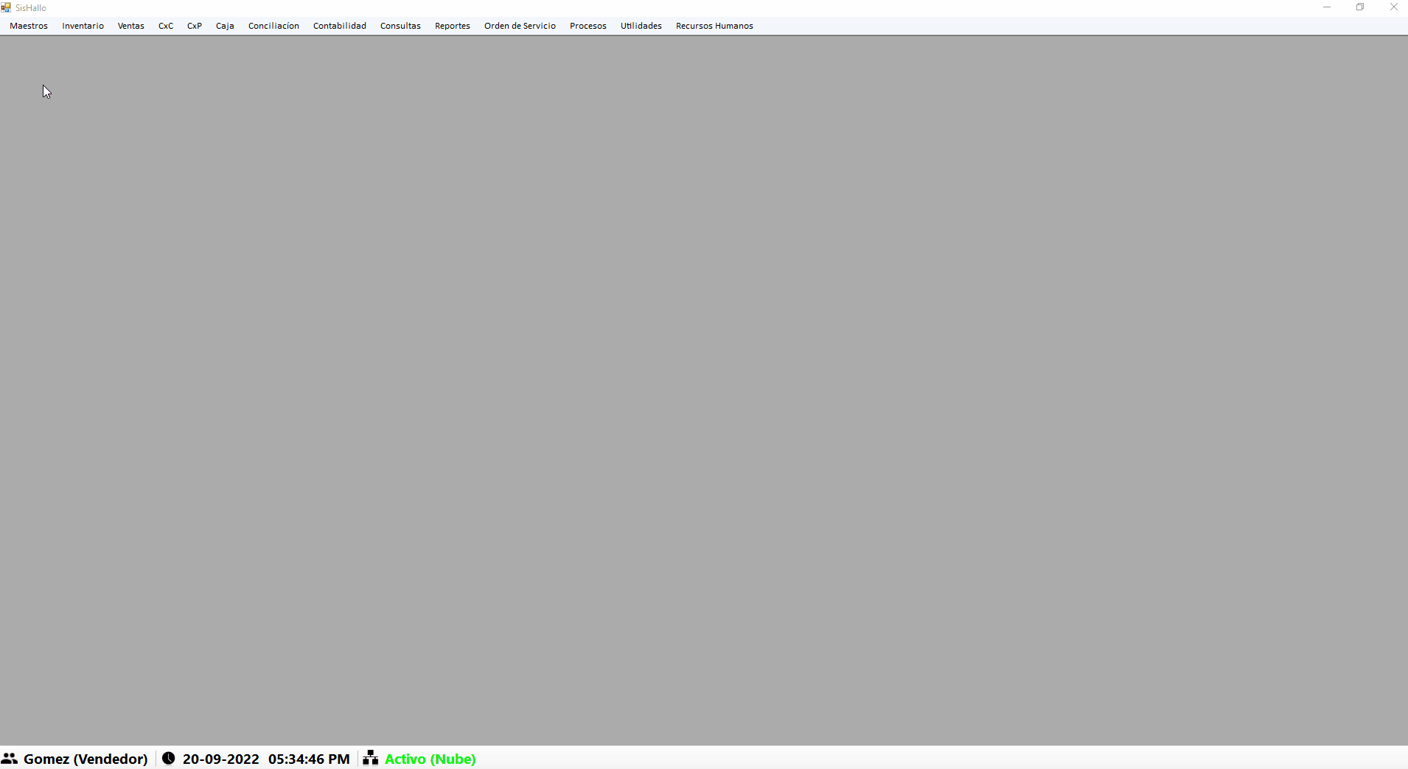Open the Caja menu
Image resolution: width=1408 pixels, height=769 pixels.
(x=225, y=26)
